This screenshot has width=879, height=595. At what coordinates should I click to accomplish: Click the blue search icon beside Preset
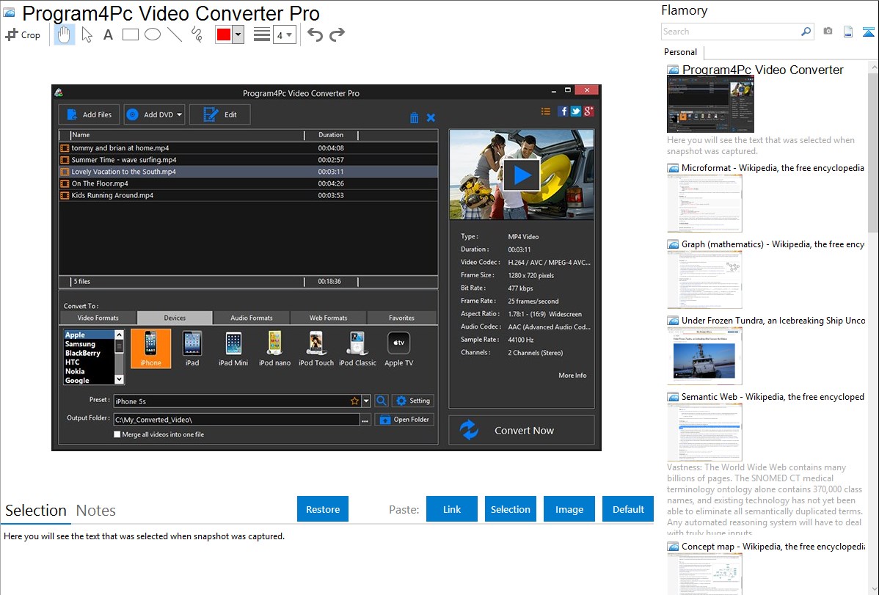(x=382, y=401)
